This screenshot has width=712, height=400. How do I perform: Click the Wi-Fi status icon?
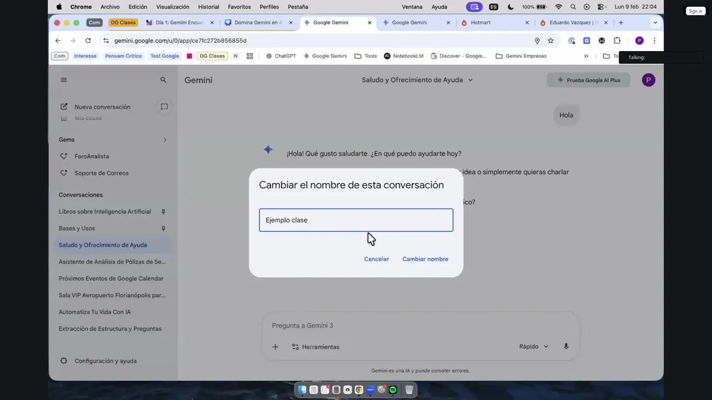tap(558, 7)
